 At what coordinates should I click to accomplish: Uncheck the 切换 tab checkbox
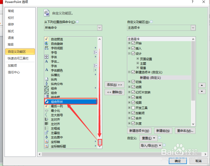click(133, 81)
